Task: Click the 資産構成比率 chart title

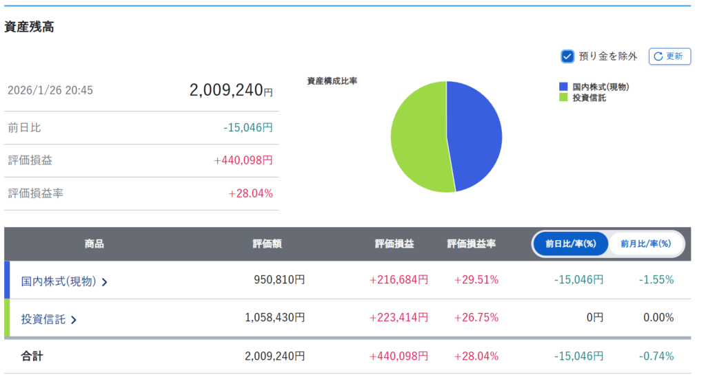Action: (x=332, y=81)
